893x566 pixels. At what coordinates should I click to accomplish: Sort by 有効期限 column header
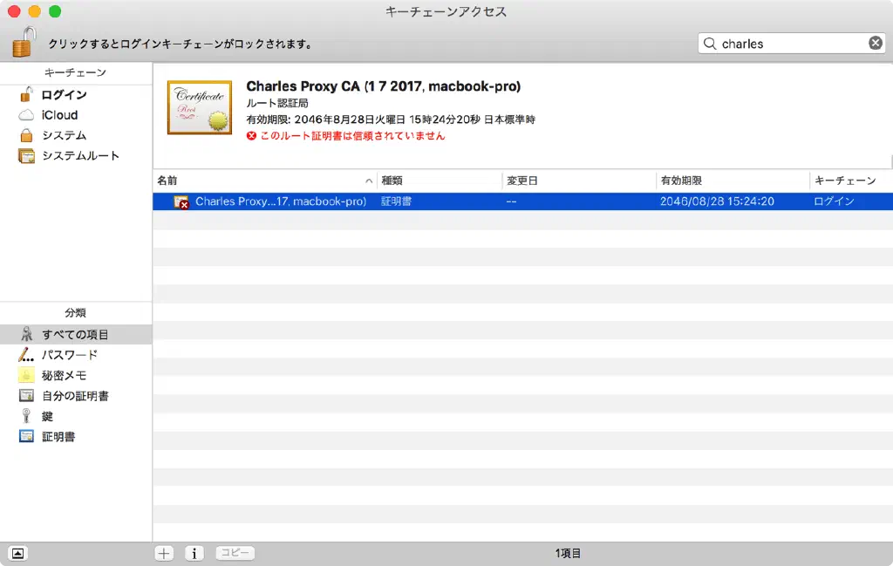click(x=731, y=181)
